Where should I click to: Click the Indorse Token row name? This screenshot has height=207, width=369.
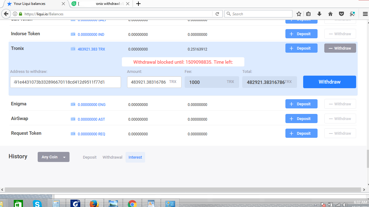click(25, 34)
